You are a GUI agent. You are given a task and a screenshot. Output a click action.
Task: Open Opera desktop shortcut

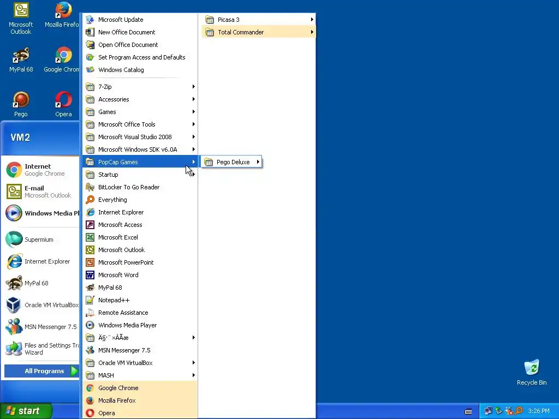63,104
